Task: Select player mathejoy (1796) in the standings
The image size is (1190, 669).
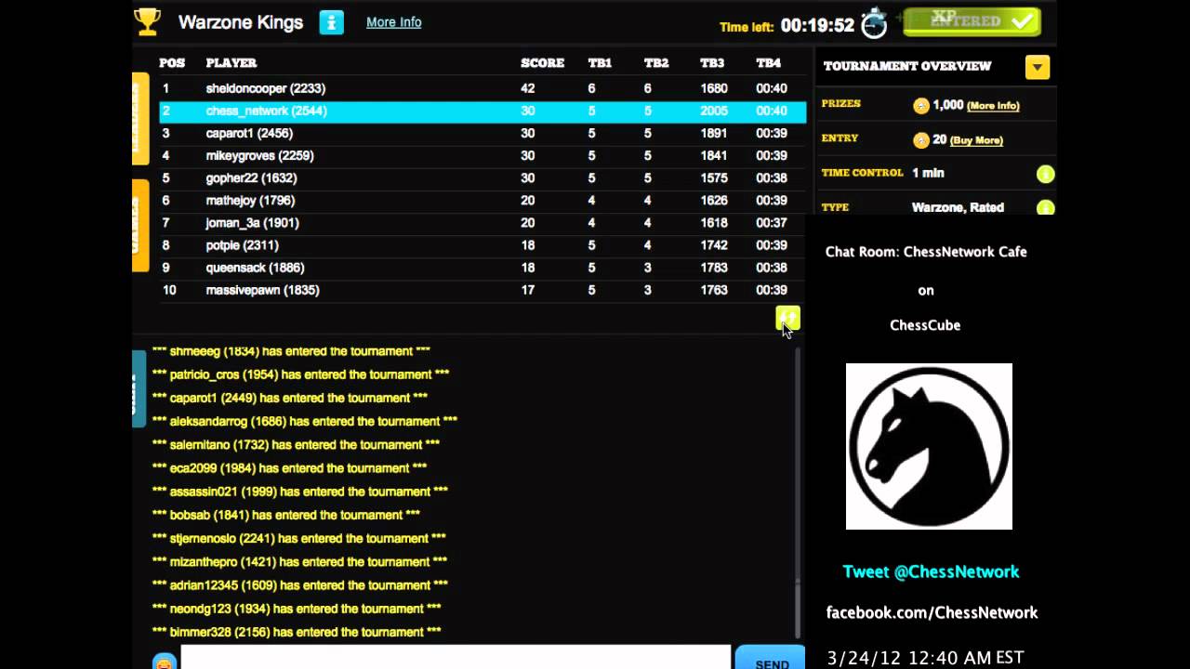Action: (x=483, y=201)
